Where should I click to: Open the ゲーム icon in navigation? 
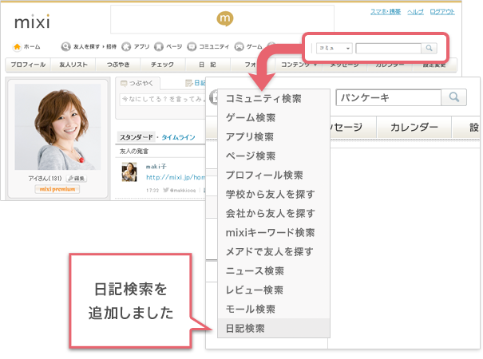coord(239,46)
